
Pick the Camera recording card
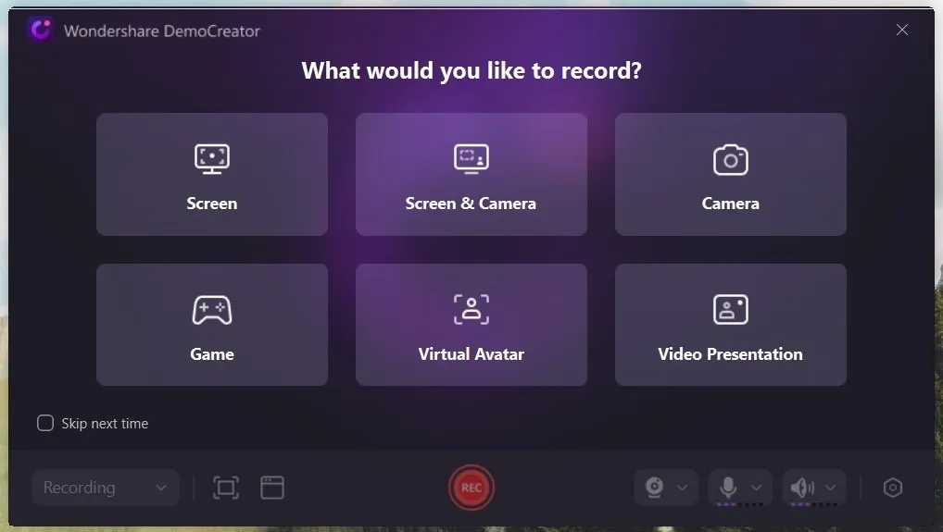730,174
